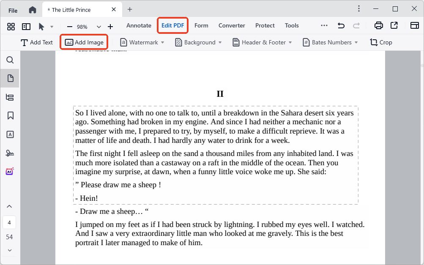Open the search panel in sidebar
This screenshot has height=265, width=424.
click(10, 60)
